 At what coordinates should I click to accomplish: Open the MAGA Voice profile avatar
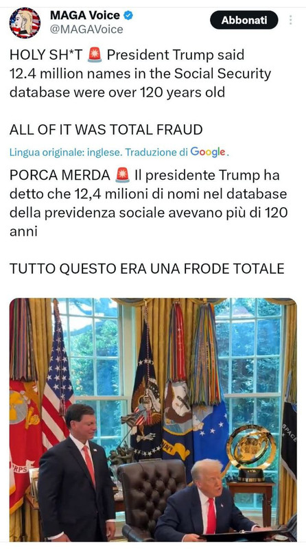coord(25,23)
